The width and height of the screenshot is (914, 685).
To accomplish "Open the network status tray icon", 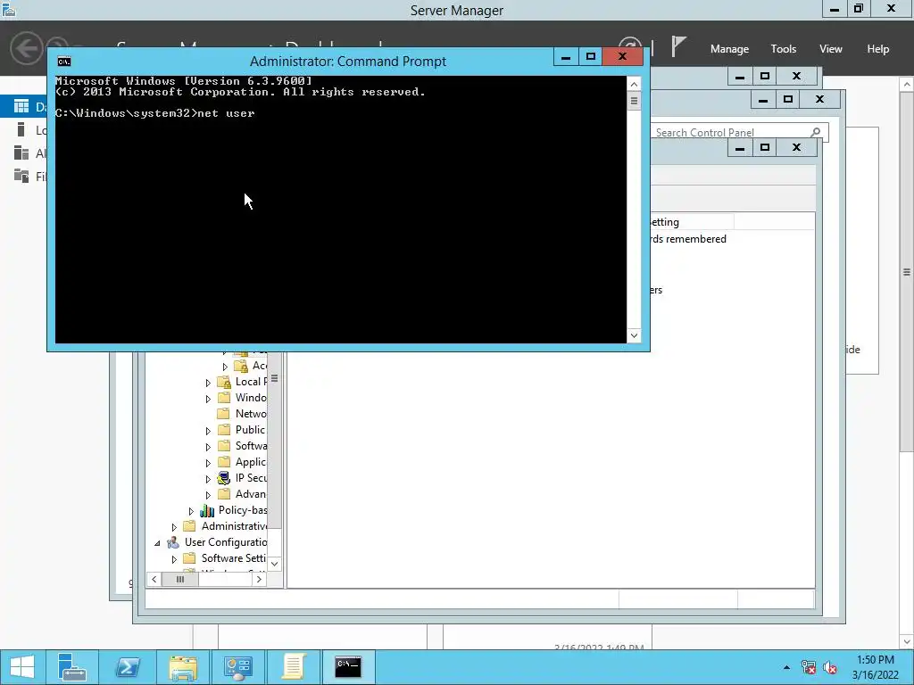I will coord(809,667).
